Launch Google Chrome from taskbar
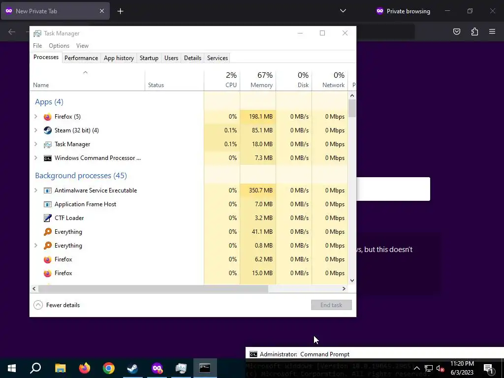Screen dimensions: 504x378 point(109,368)
